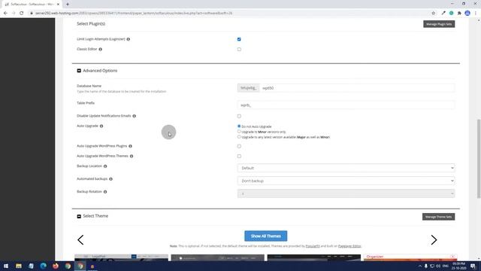Screen dimensions: 481x271
Task: Click the Manage Theme Sets button
Action: (438, 217)
